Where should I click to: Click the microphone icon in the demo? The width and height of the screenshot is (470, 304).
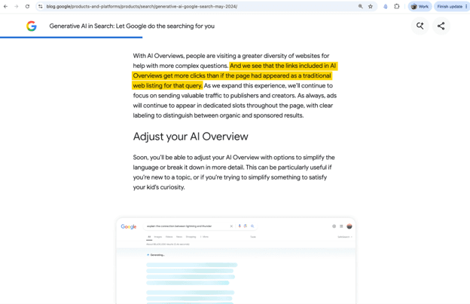240,226
